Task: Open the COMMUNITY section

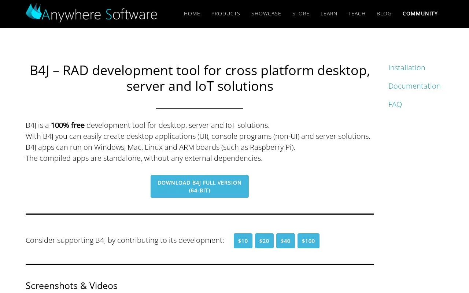Action: [x=420, y=14]
